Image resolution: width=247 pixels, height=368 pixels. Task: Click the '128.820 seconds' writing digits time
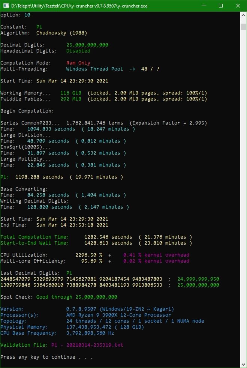click(x=49, y=207)
